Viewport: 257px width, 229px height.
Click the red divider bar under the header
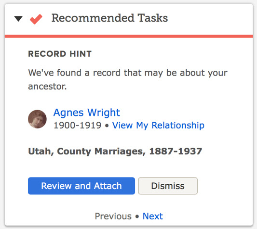[x=129, y=36]
